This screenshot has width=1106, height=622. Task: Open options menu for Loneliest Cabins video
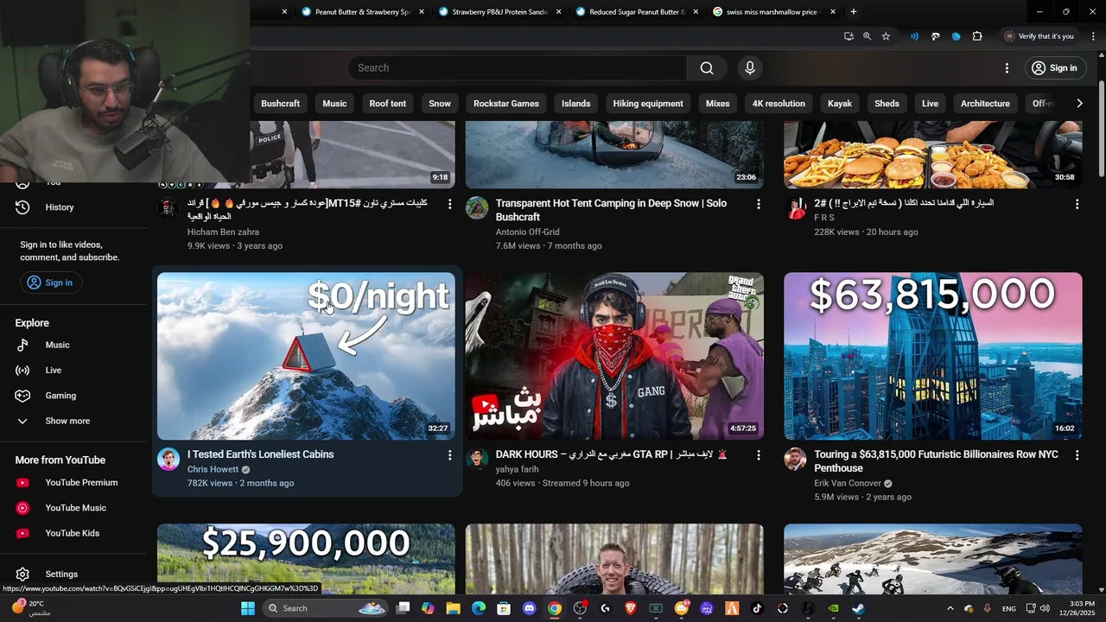[x=449, y=454]
